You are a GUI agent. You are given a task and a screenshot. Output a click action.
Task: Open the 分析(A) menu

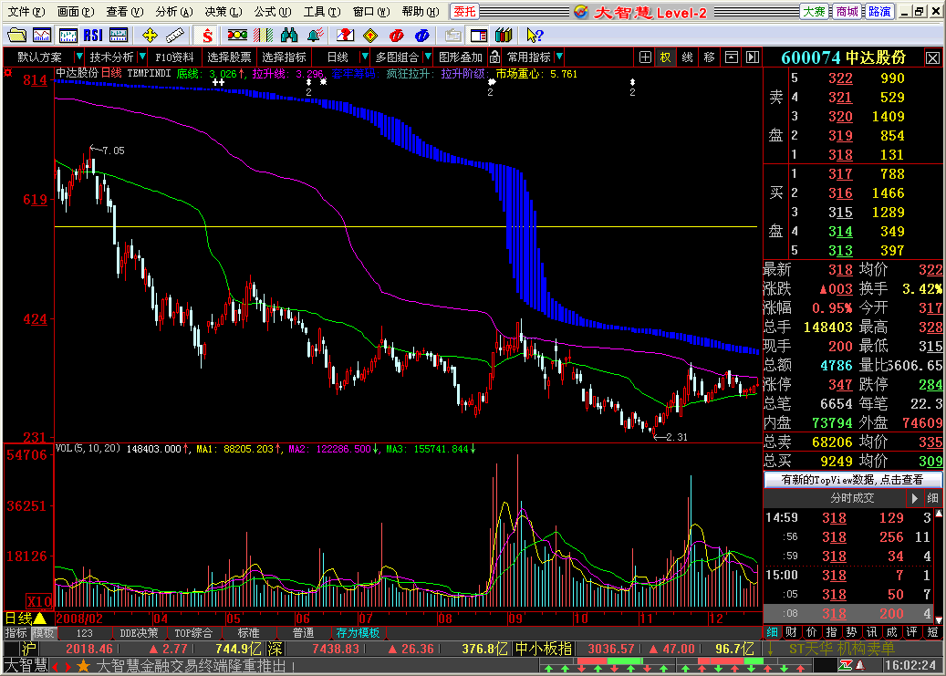[173, 12]
